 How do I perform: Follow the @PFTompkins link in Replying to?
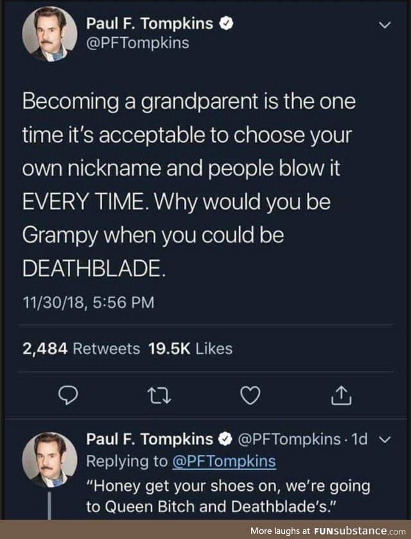tap(223, 461)
